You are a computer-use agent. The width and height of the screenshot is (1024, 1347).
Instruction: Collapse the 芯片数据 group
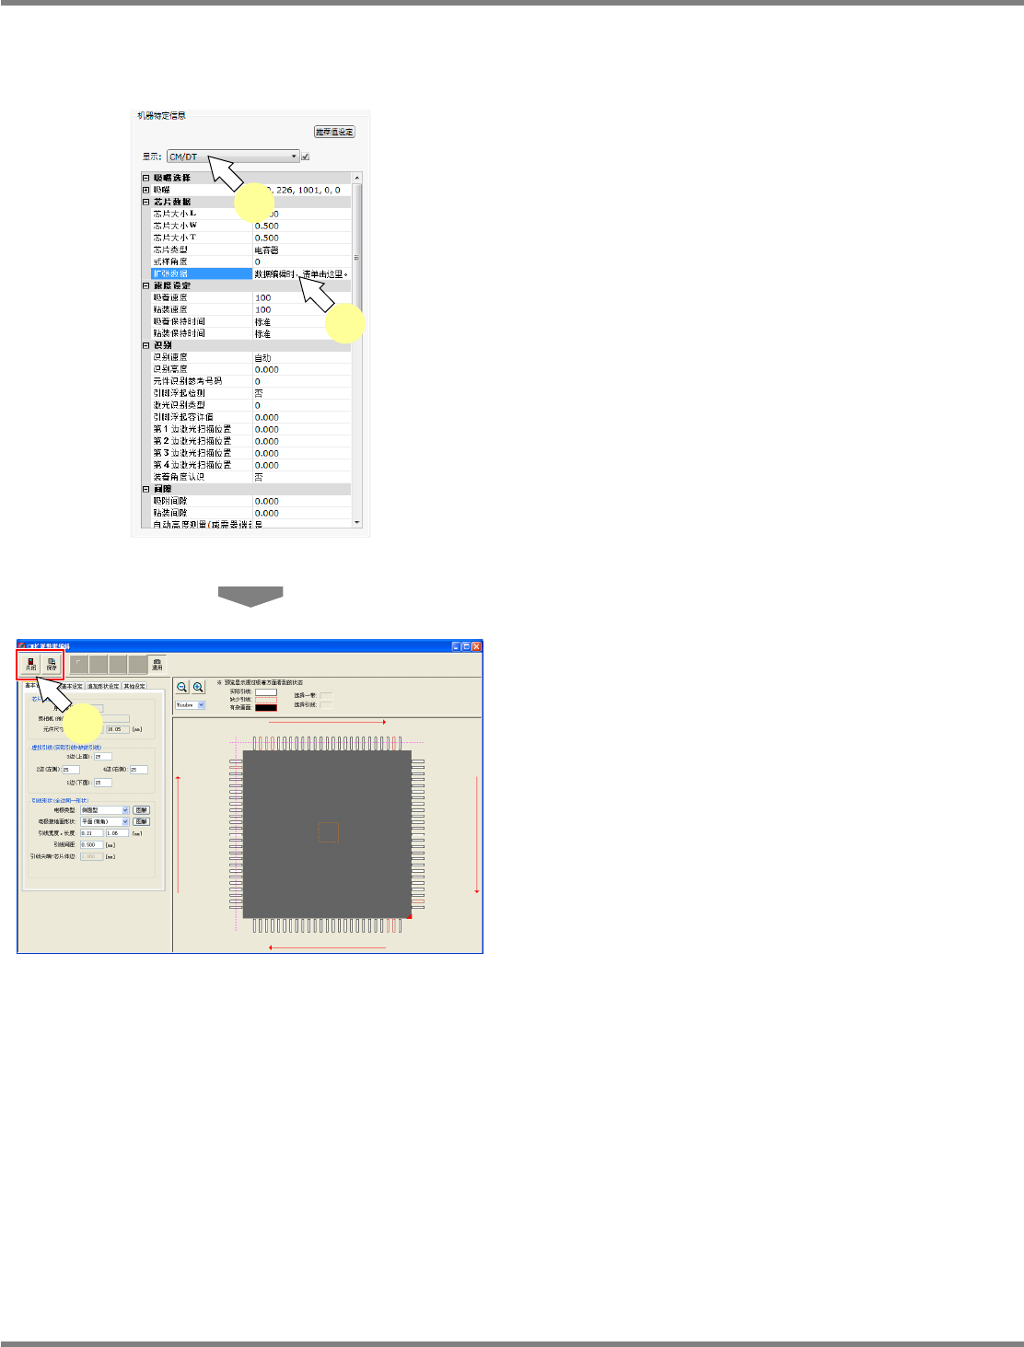coord(145,202)
